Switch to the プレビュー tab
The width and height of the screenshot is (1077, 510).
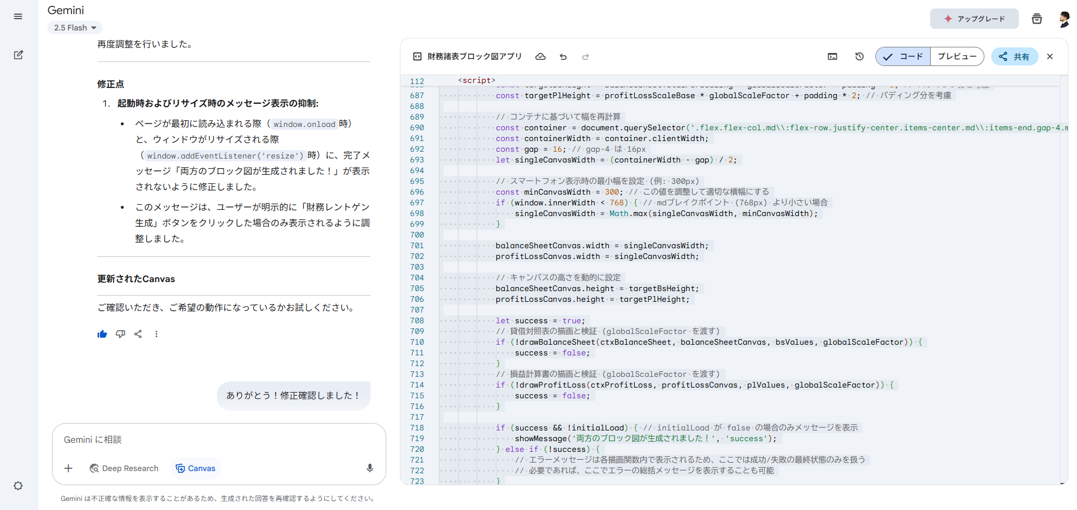[957, 56]
